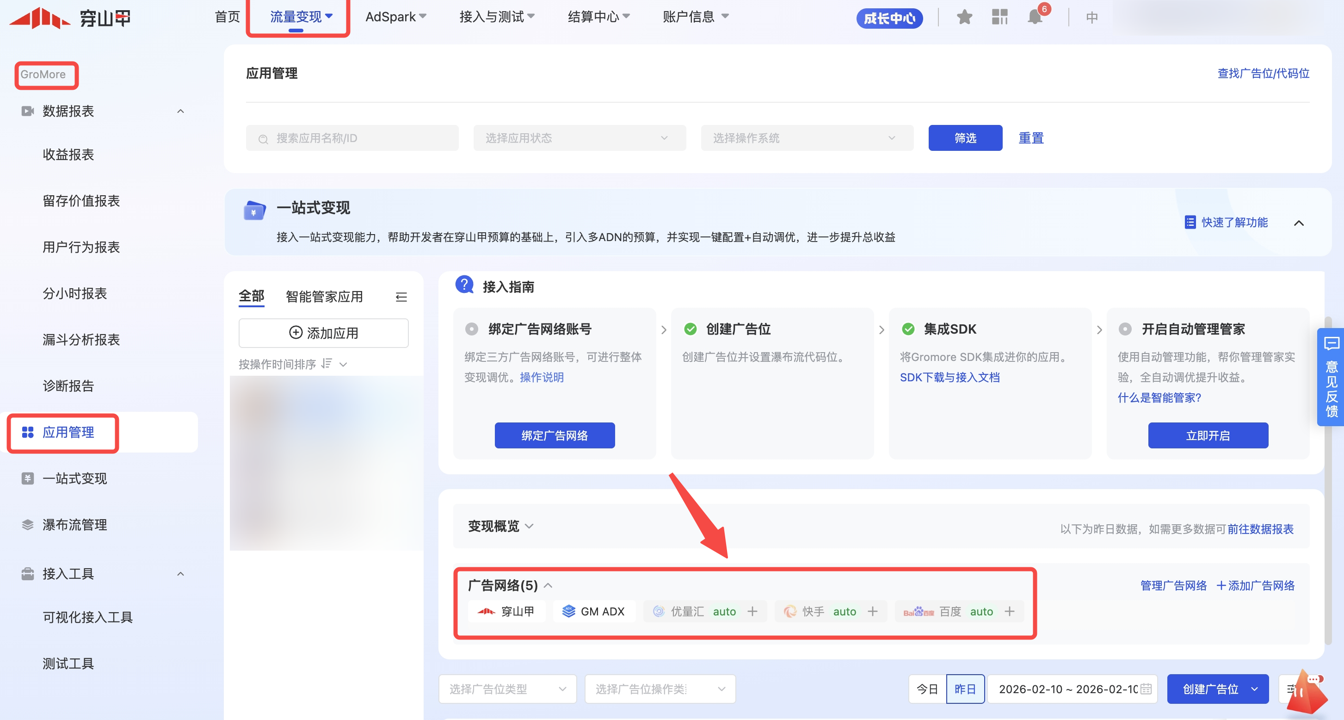Click the 搜索应用名称/ID search field

click(352, 138)
